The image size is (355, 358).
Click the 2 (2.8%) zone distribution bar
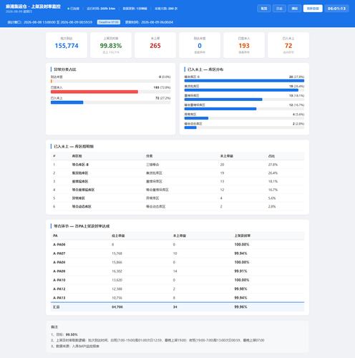(x=190, y=127)
